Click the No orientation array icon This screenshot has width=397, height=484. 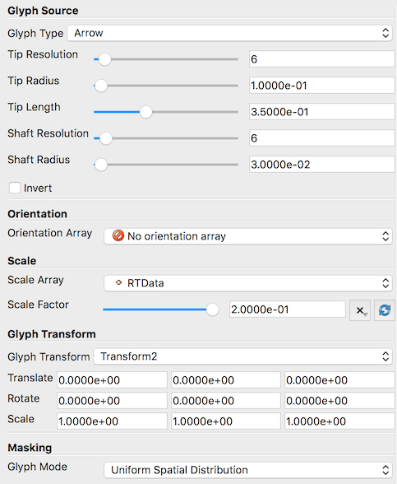click(118, 235)
